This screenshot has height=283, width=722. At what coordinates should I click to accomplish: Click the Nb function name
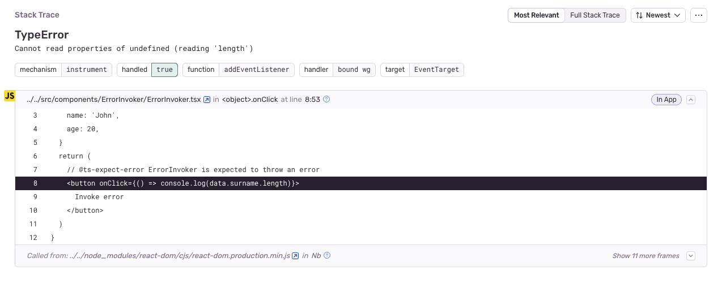point(316,256)
